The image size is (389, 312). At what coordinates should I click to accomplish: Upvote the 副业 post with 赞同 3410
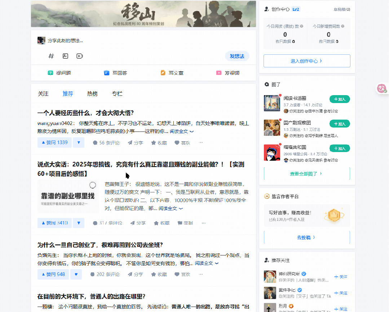pyautogui.click(x=54, y=223)
